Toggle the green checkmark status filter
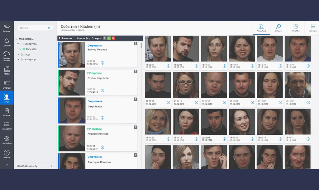319x190 pixels. 109,38
